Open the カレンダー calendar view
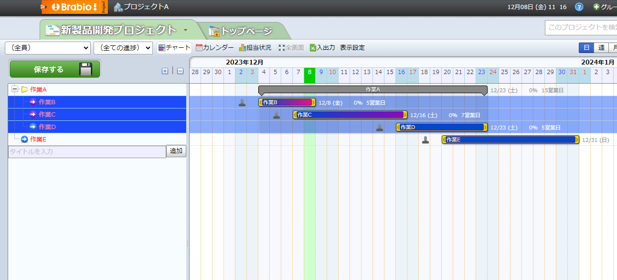The image size is (617, 280). pyautogui.click(x=214, y=48)
